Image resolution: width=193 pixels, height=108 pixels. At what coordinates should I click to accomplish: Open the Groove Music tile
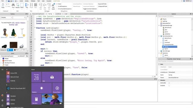[x=57, y=88]
